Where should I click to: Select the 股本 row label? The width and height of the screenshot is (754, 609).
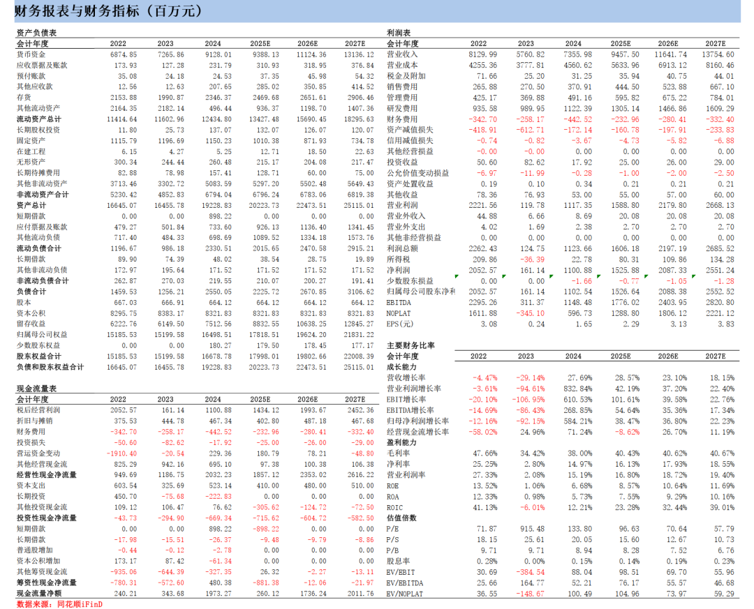(x=24, y=302)
